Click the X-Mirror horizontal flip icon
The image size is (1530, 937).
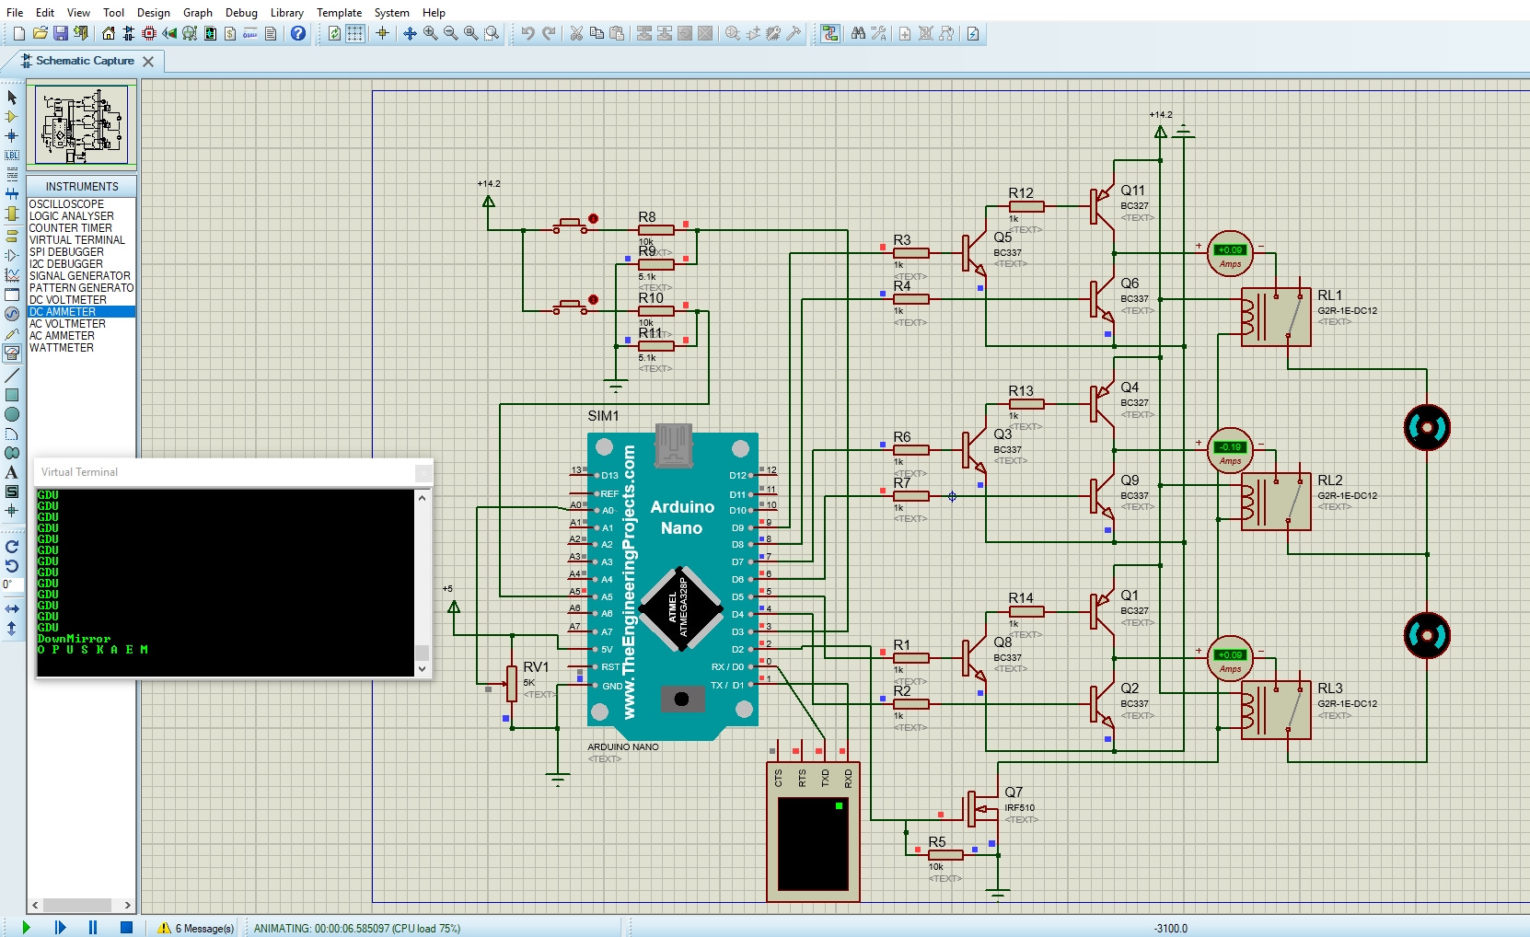click(x=12, y=609)
